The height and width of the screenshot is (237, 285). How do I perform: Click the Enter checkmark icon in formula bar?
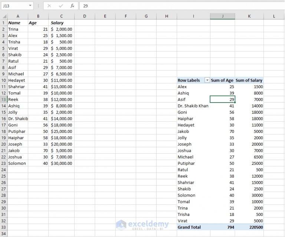coord(61,6)
